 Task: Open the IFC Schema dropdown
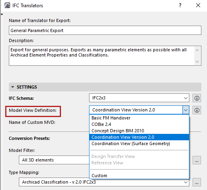tap(139, 98)
